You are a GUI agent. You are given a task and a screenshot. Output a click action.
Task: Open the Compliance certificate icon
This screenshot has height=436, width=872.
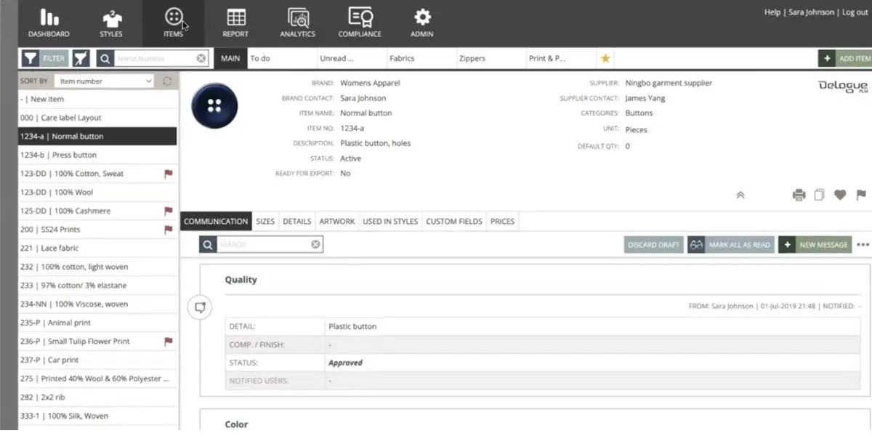coord(360,17)
